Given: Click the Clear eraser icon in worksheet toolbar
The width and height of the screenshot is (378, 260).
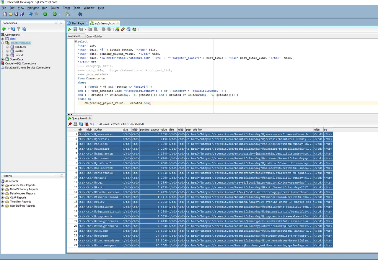Looking at the screenshot, I should (123, 29).
